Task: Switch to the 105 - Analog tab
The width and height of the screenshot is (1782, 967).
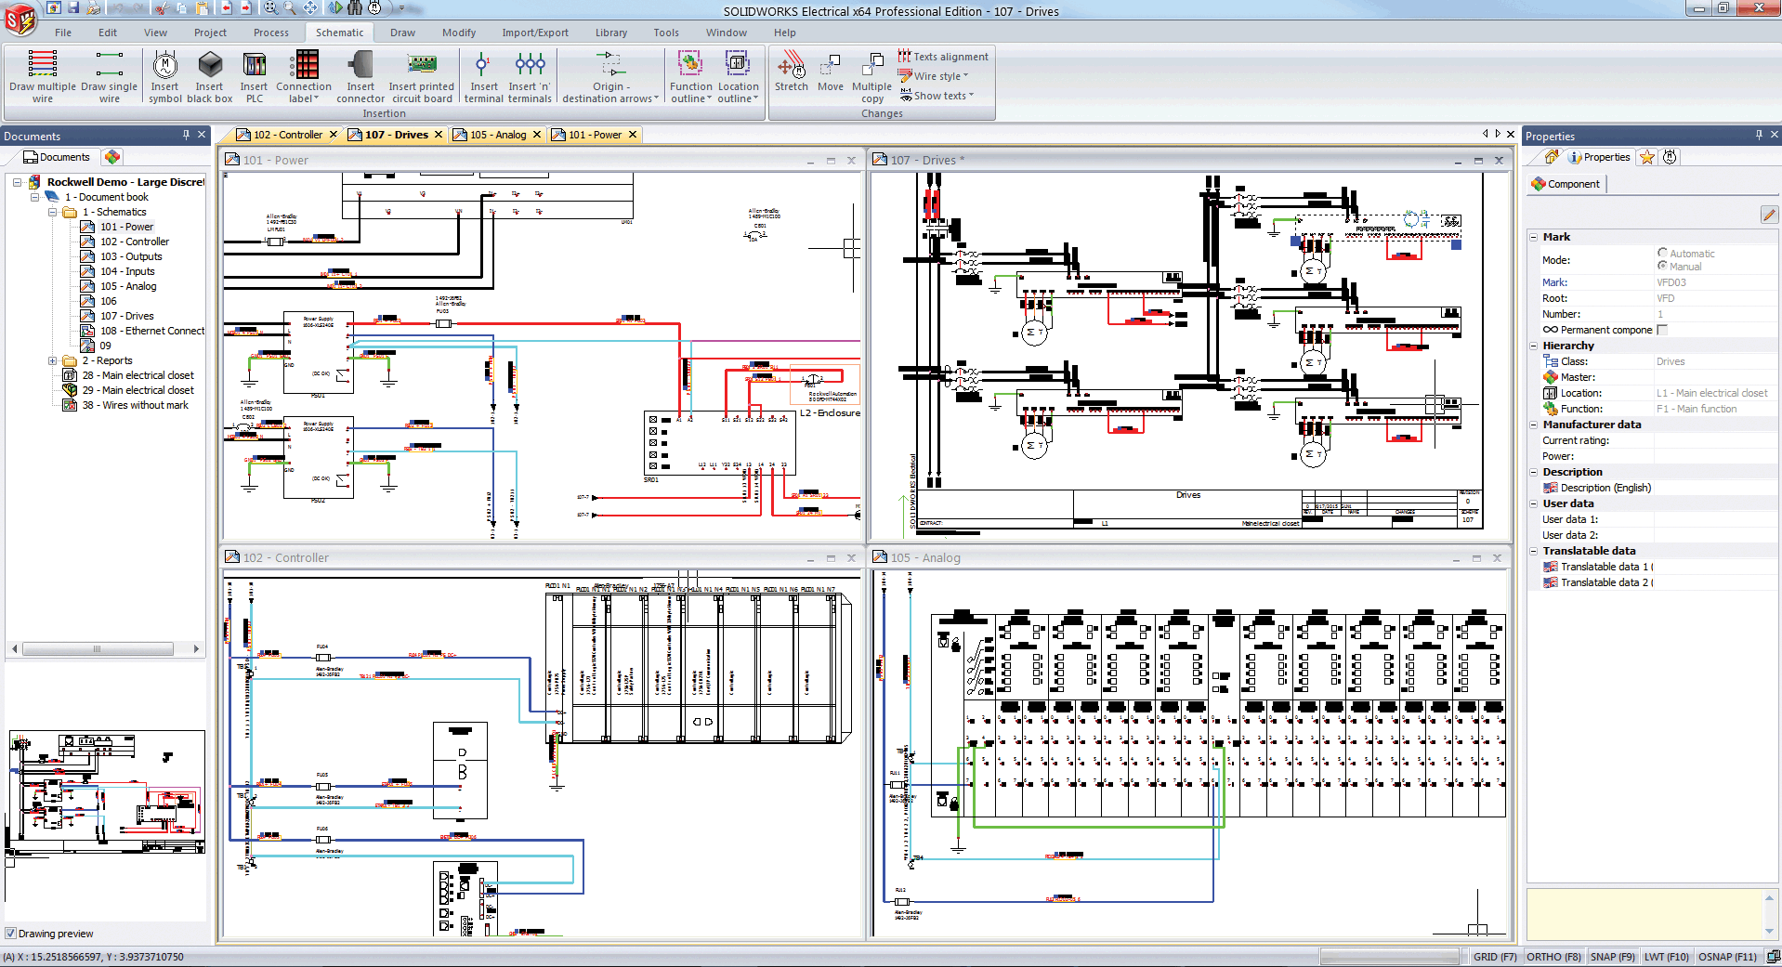Action: pos(497,135)
